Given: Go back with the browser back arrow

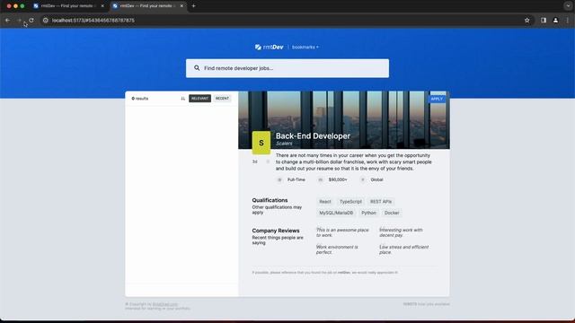Looking at the screenshot, I should 7,21.
